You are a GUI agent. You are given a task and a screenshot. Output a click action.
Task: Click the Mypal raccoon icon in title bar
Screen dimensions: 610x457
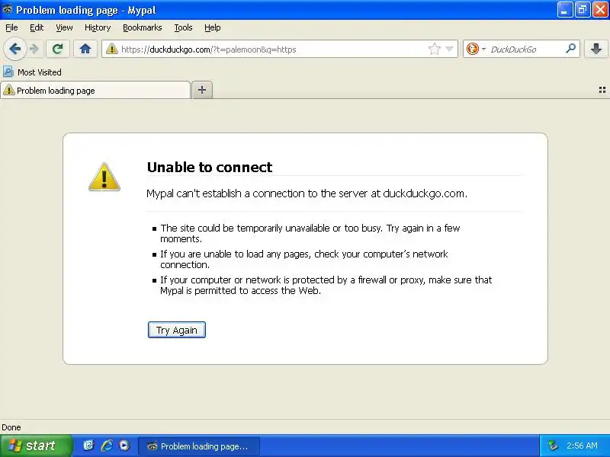[7, 9]
